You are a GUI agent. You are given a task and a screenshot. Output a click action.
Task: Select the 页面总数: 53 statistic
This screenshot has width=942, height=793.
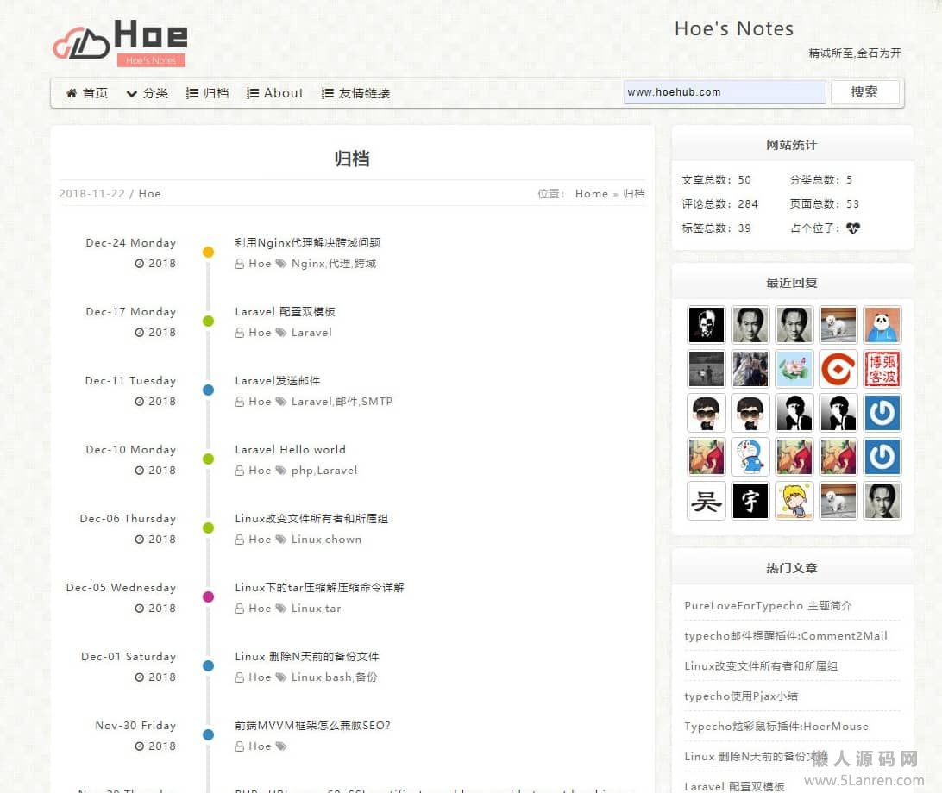click(x=825, y=204)
